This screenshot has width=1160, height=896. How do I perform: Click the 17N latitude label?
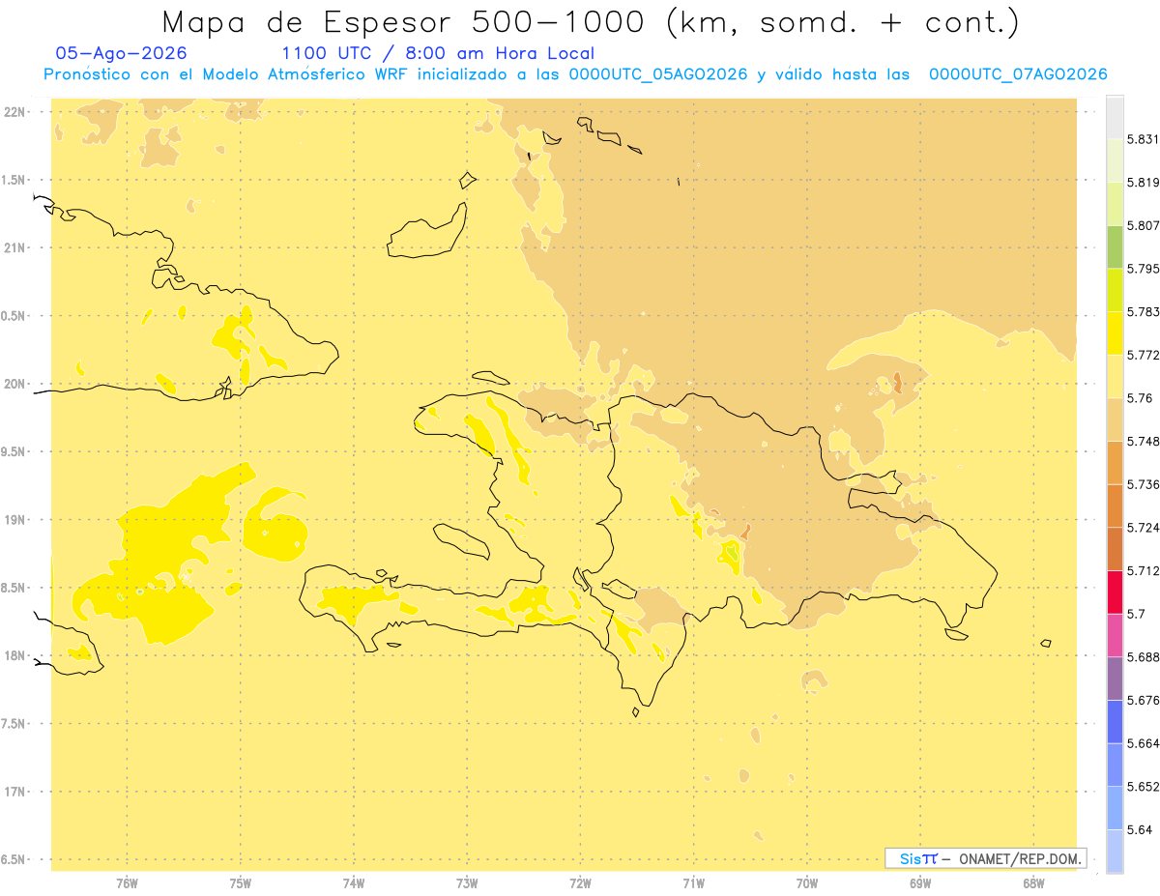coord(16,793)
